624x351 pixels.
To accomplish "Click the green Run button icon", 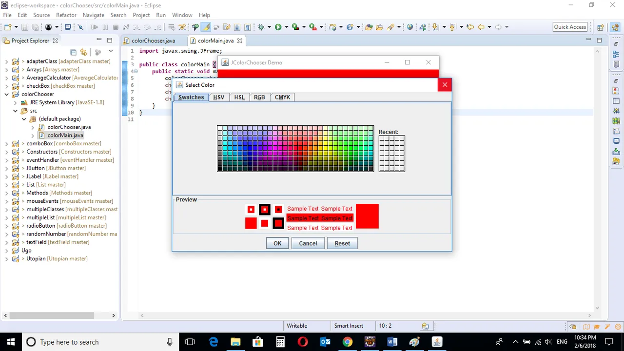I will point(278,27).
